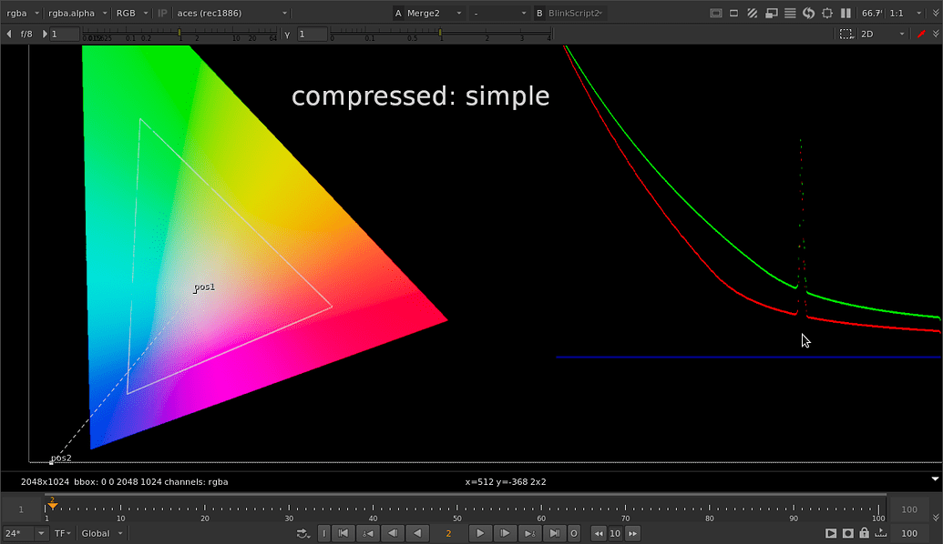The height and width of the screenshot is (544, 943).
Task: Open the rgba channels dropdown
Action: (x=18, y=13)
